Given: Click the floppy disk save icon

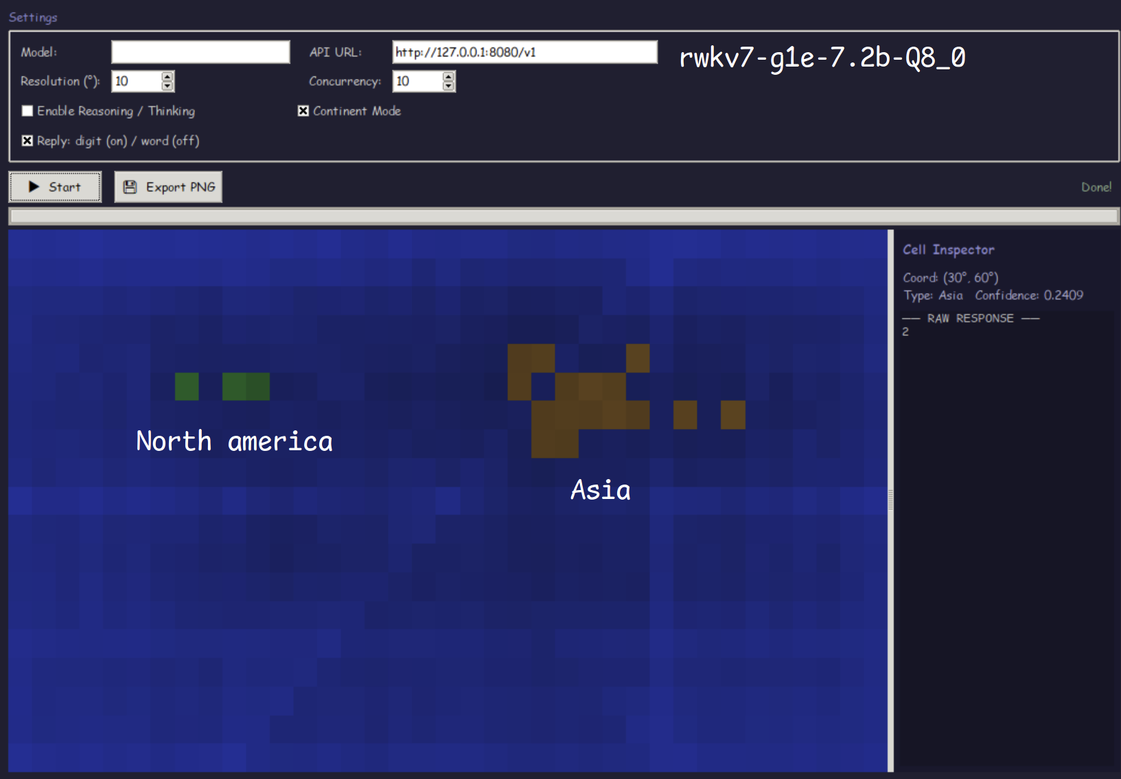Looking at the screenshot, I should click(130, 187).
